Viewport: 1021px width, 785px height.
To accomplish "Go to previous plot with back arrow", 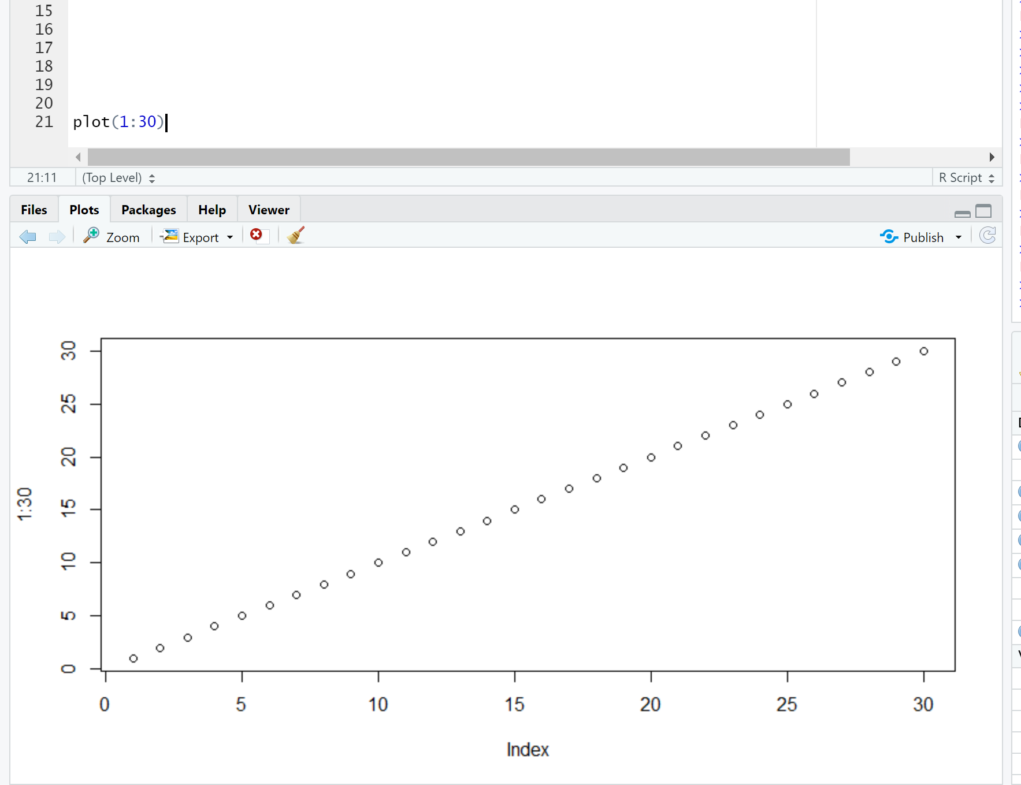I will point(28,237).
